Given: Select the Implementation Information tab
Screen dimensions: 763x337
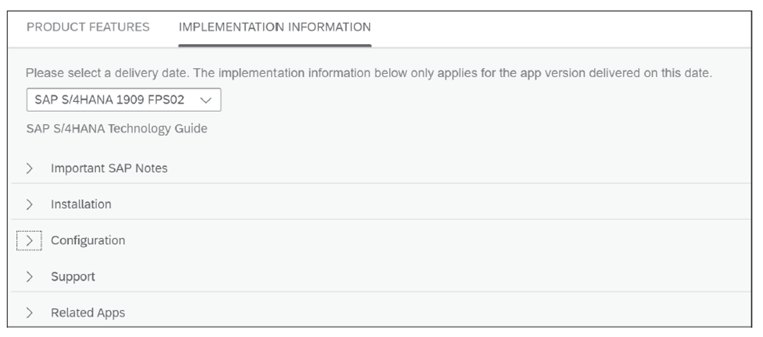Looking at the screenshot, I should point(274,27).
